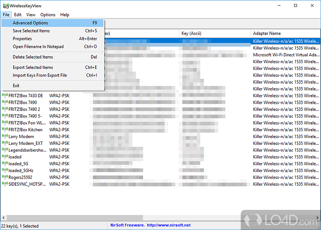Select the Larry Modem_EXT network name
Image resolution: width=321 pixels, height=230 pixels.
click(26, 143)
